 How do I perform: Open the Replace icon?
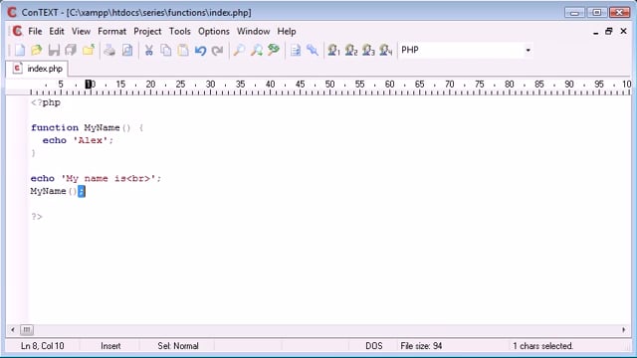[x=274, y=50]
